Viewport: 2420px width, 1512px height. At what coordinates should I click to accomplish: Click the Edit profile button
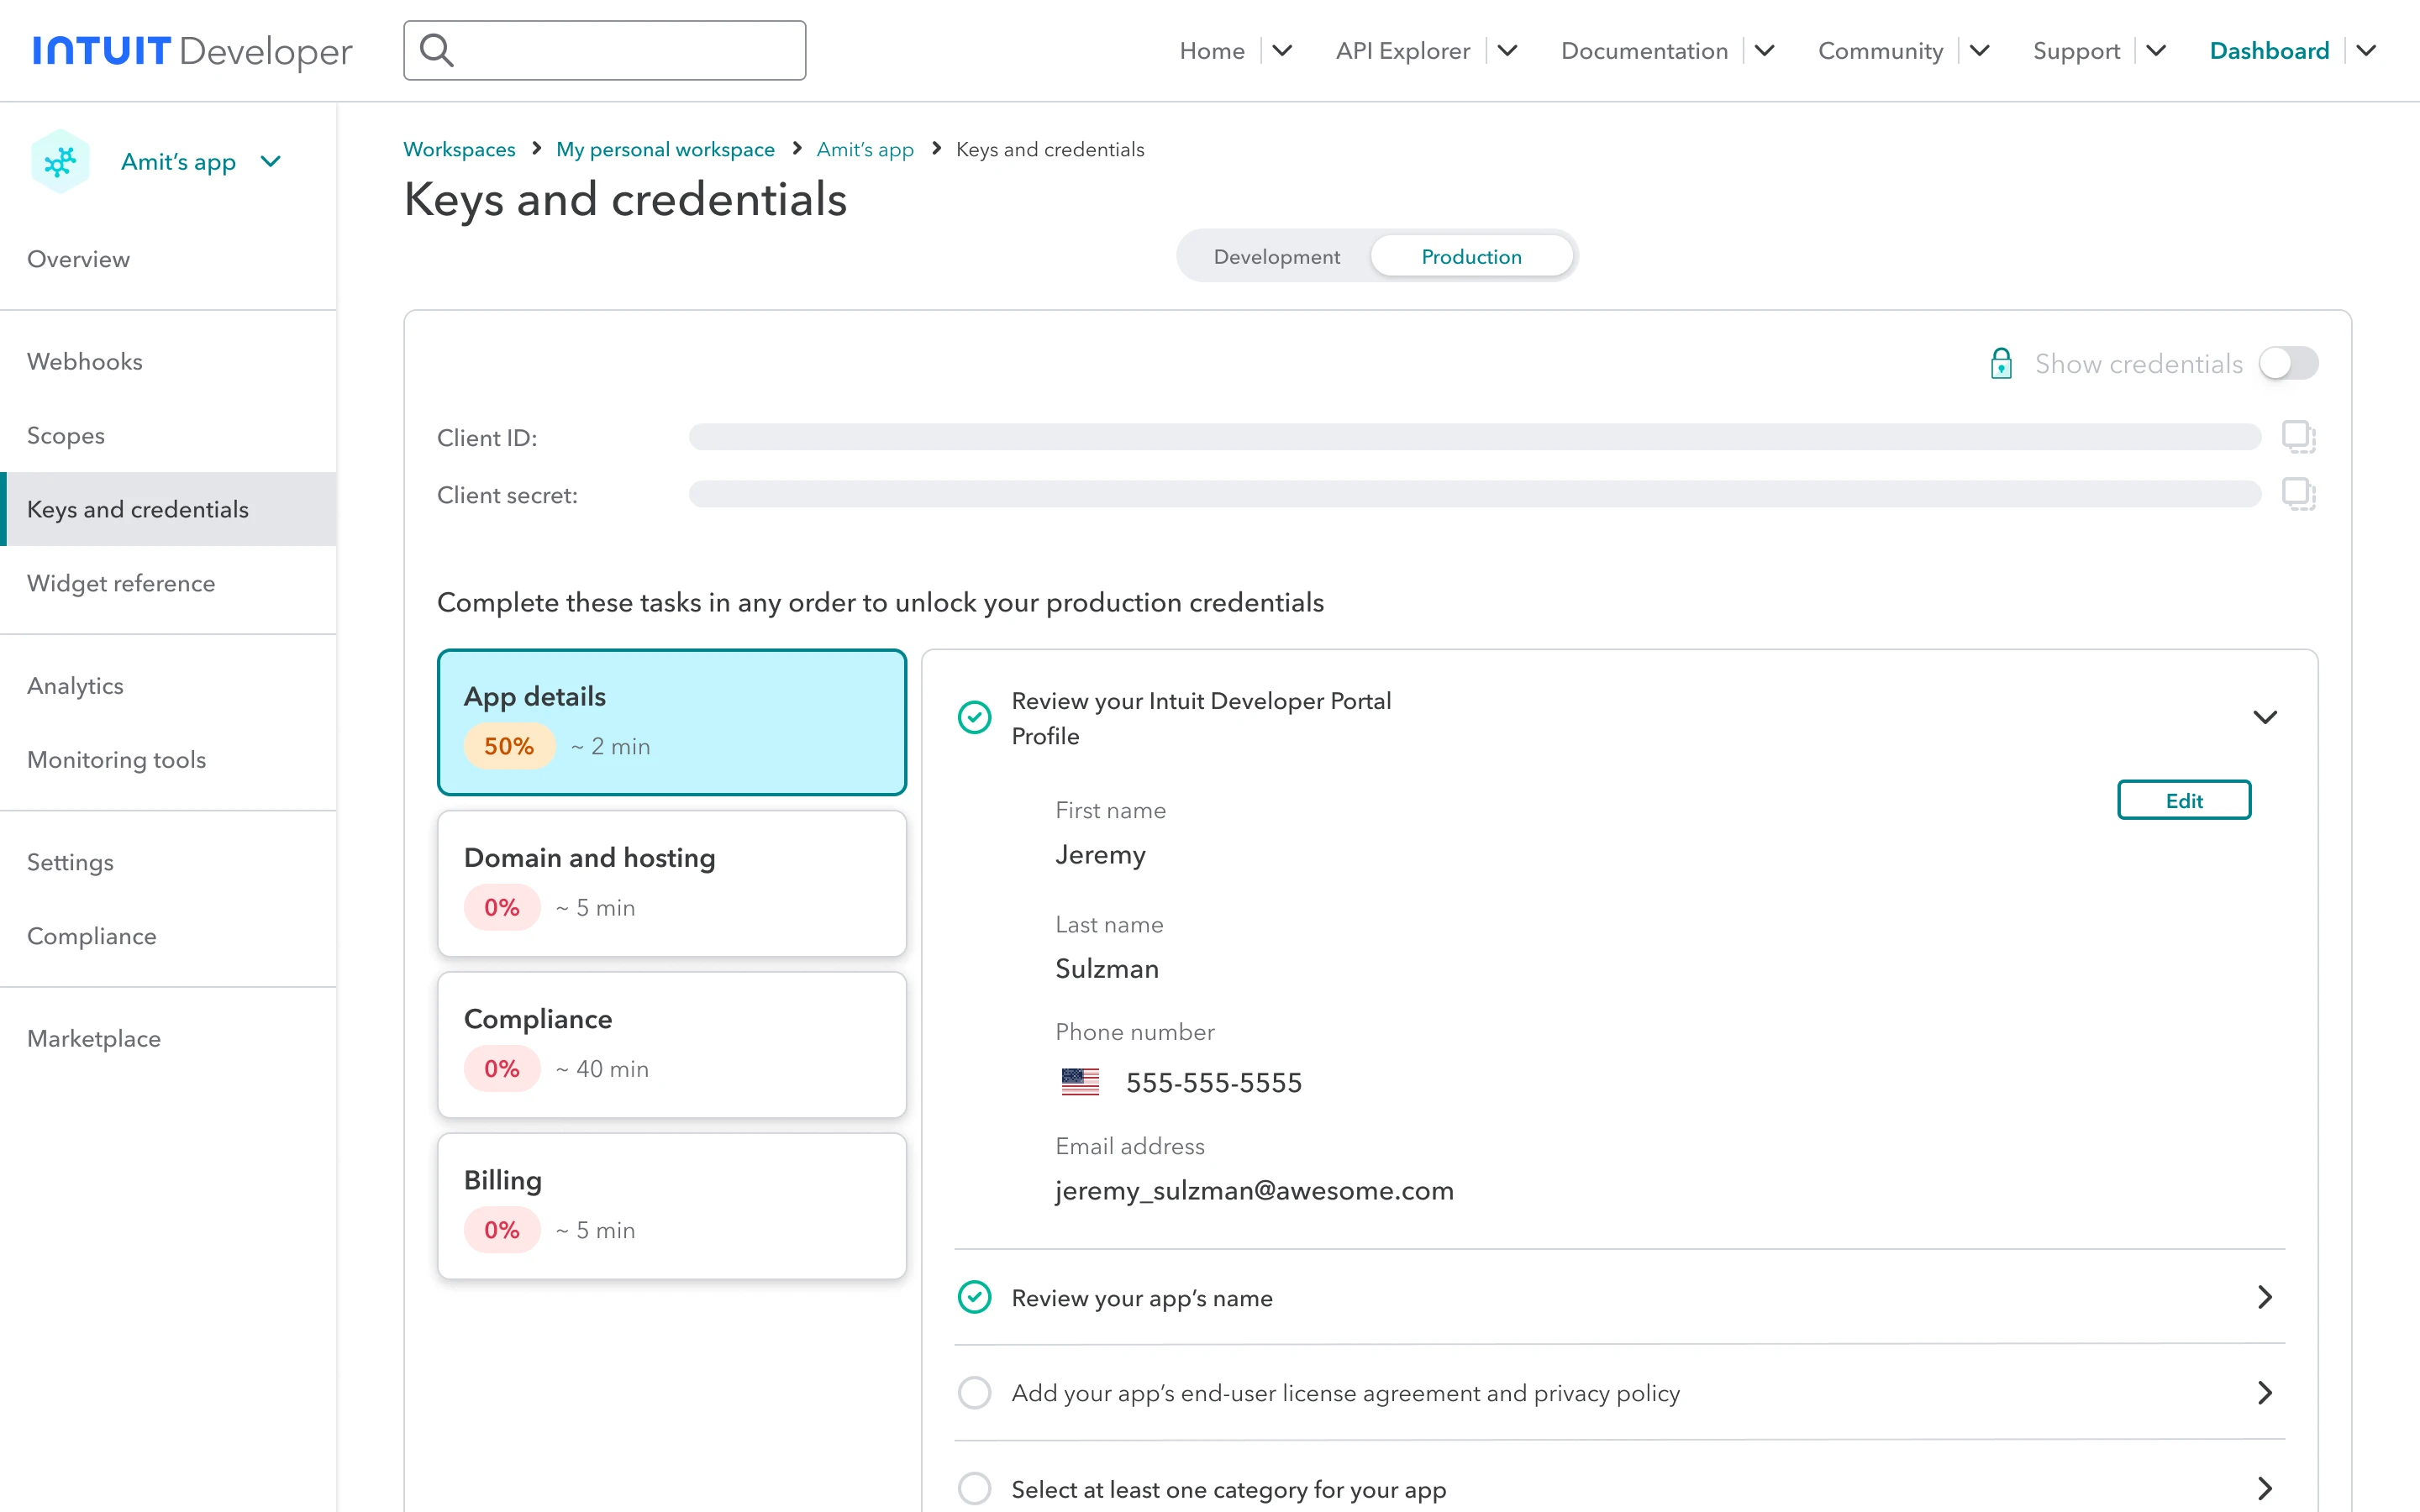click(2184, 800)
